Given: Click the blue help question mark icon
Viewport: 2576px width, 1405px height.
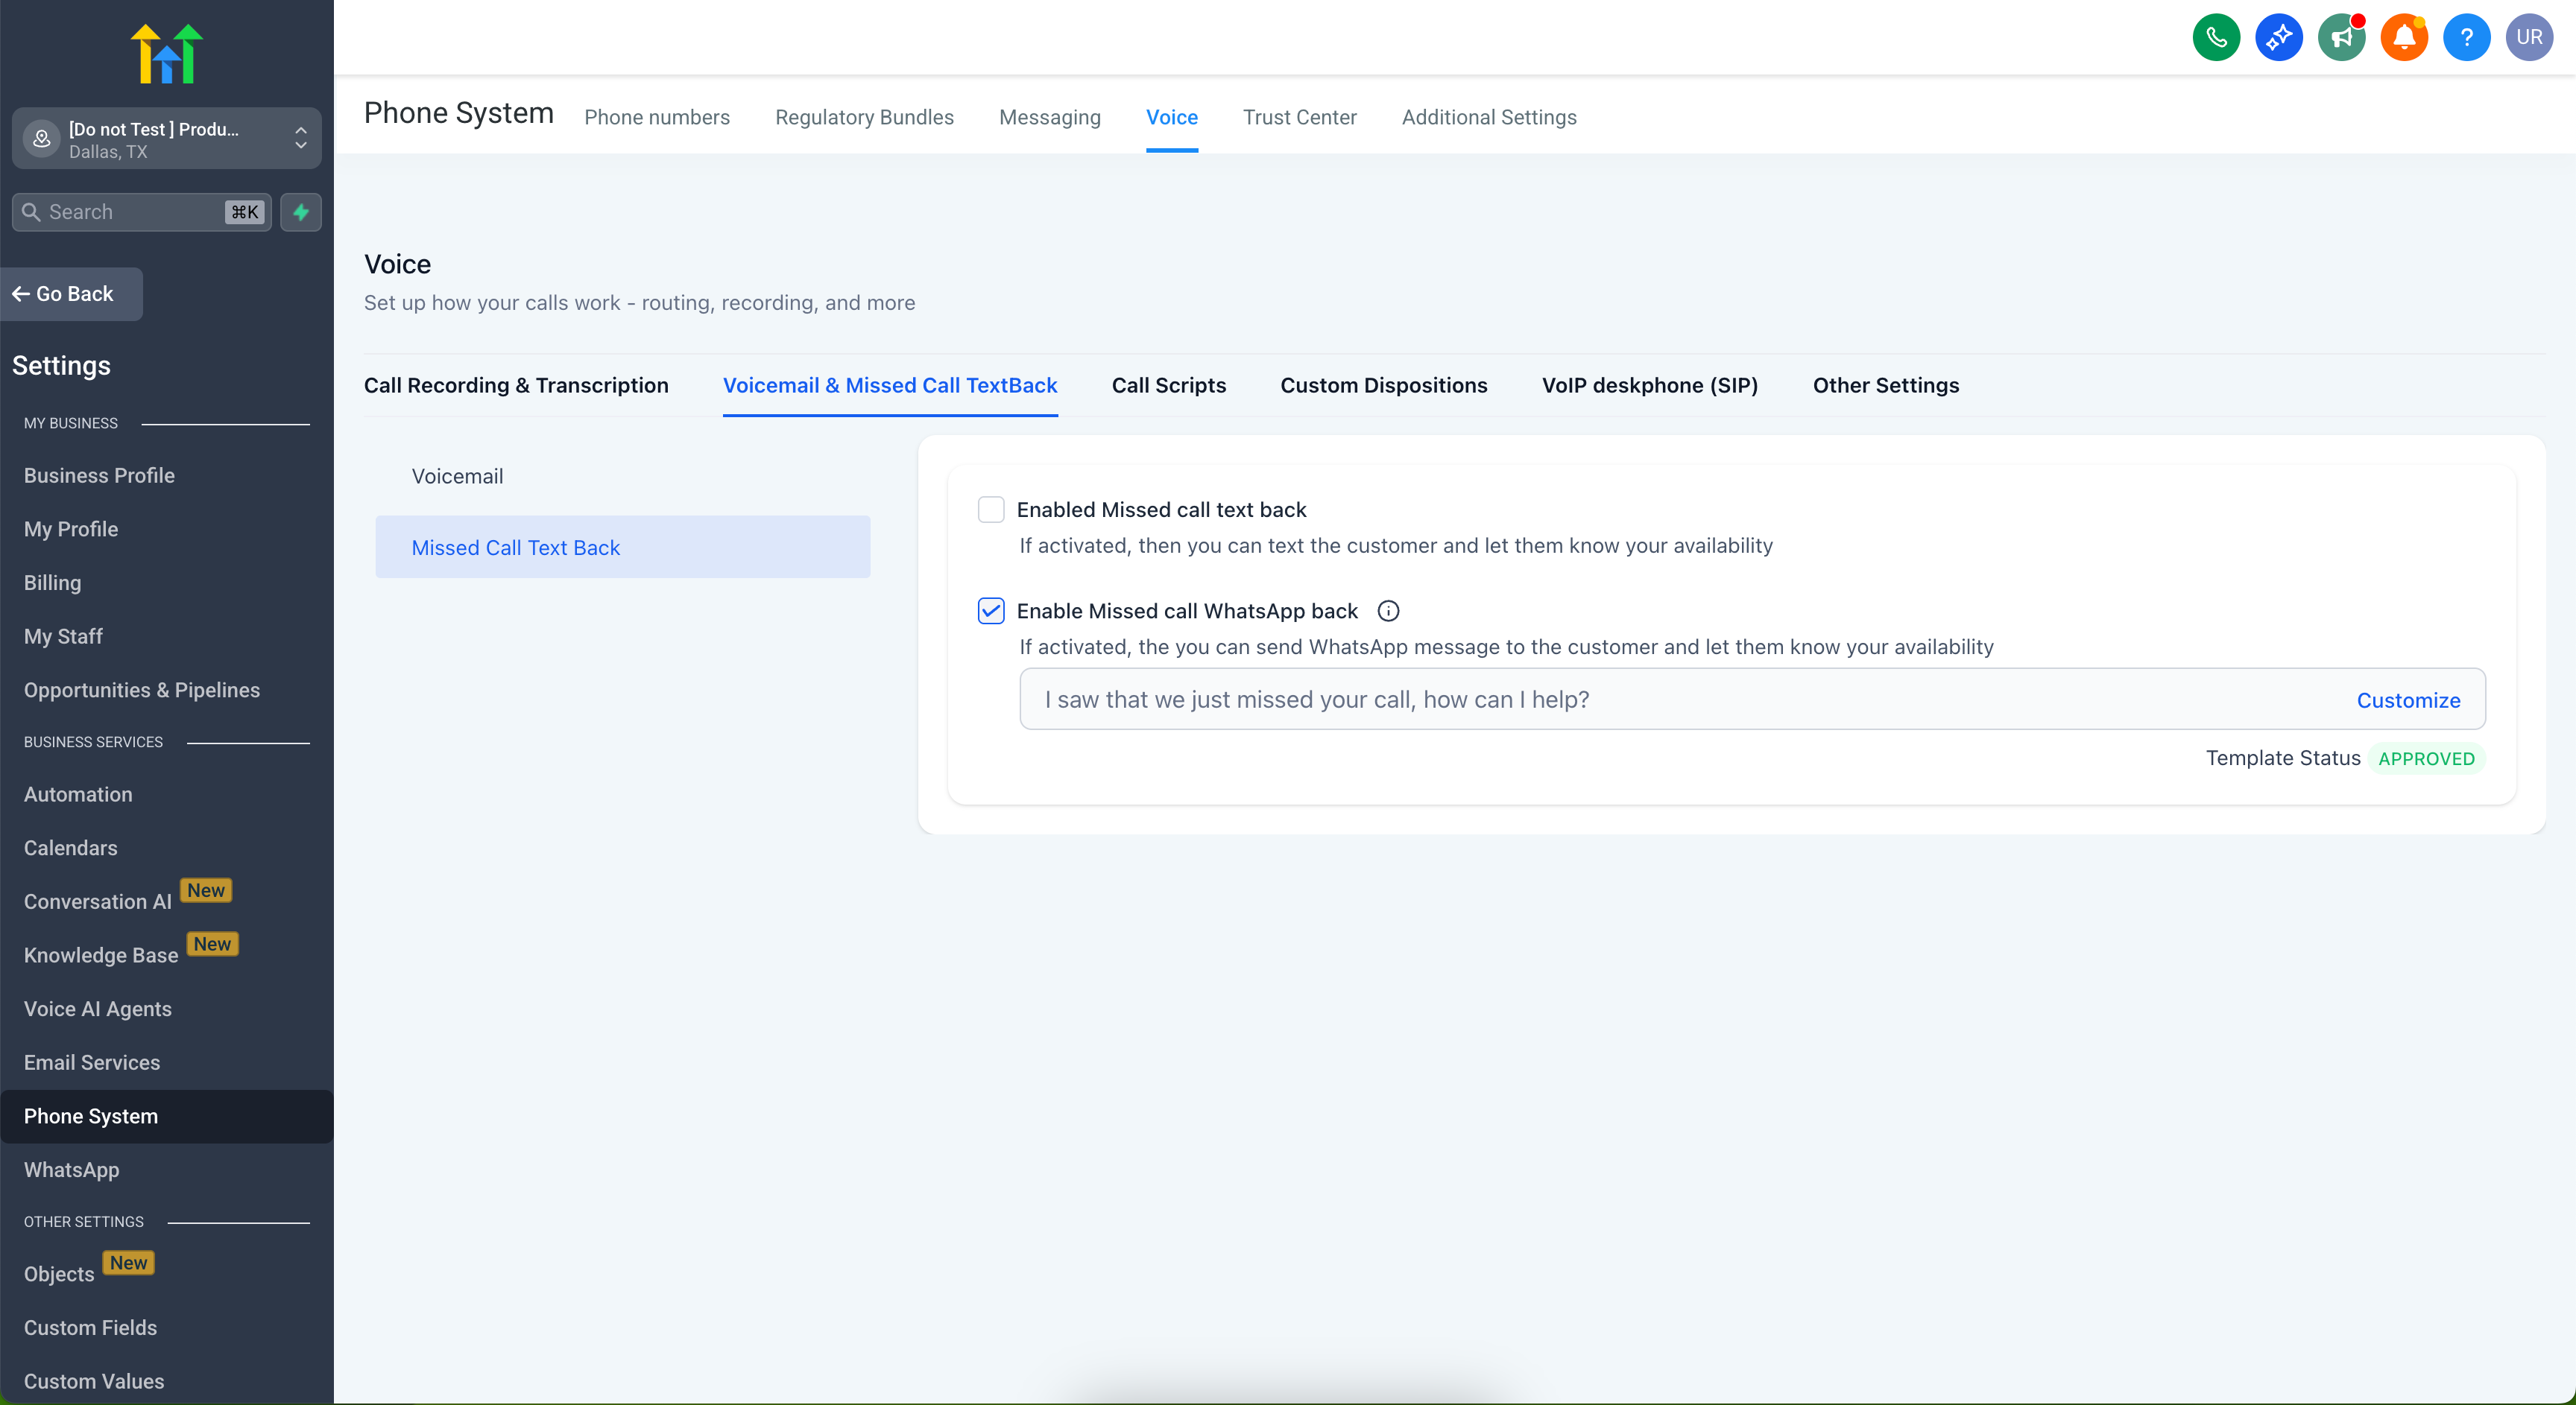Looking at the screenshot, I should [x=2466, y=38].
